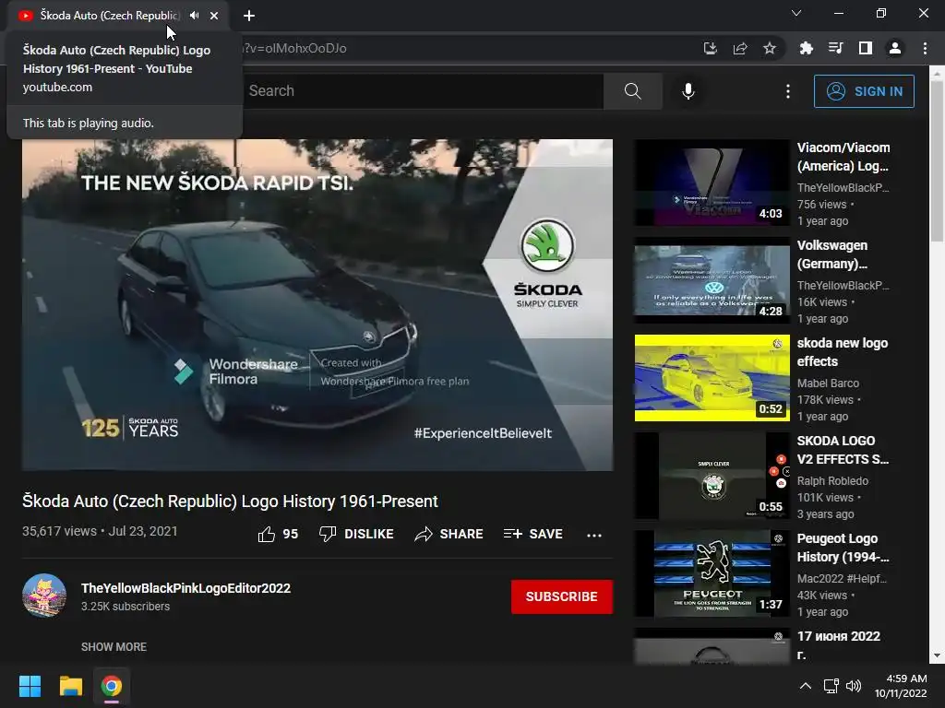Share this page from the address bar
Viewport: 945px width, 708px height.
740,48
